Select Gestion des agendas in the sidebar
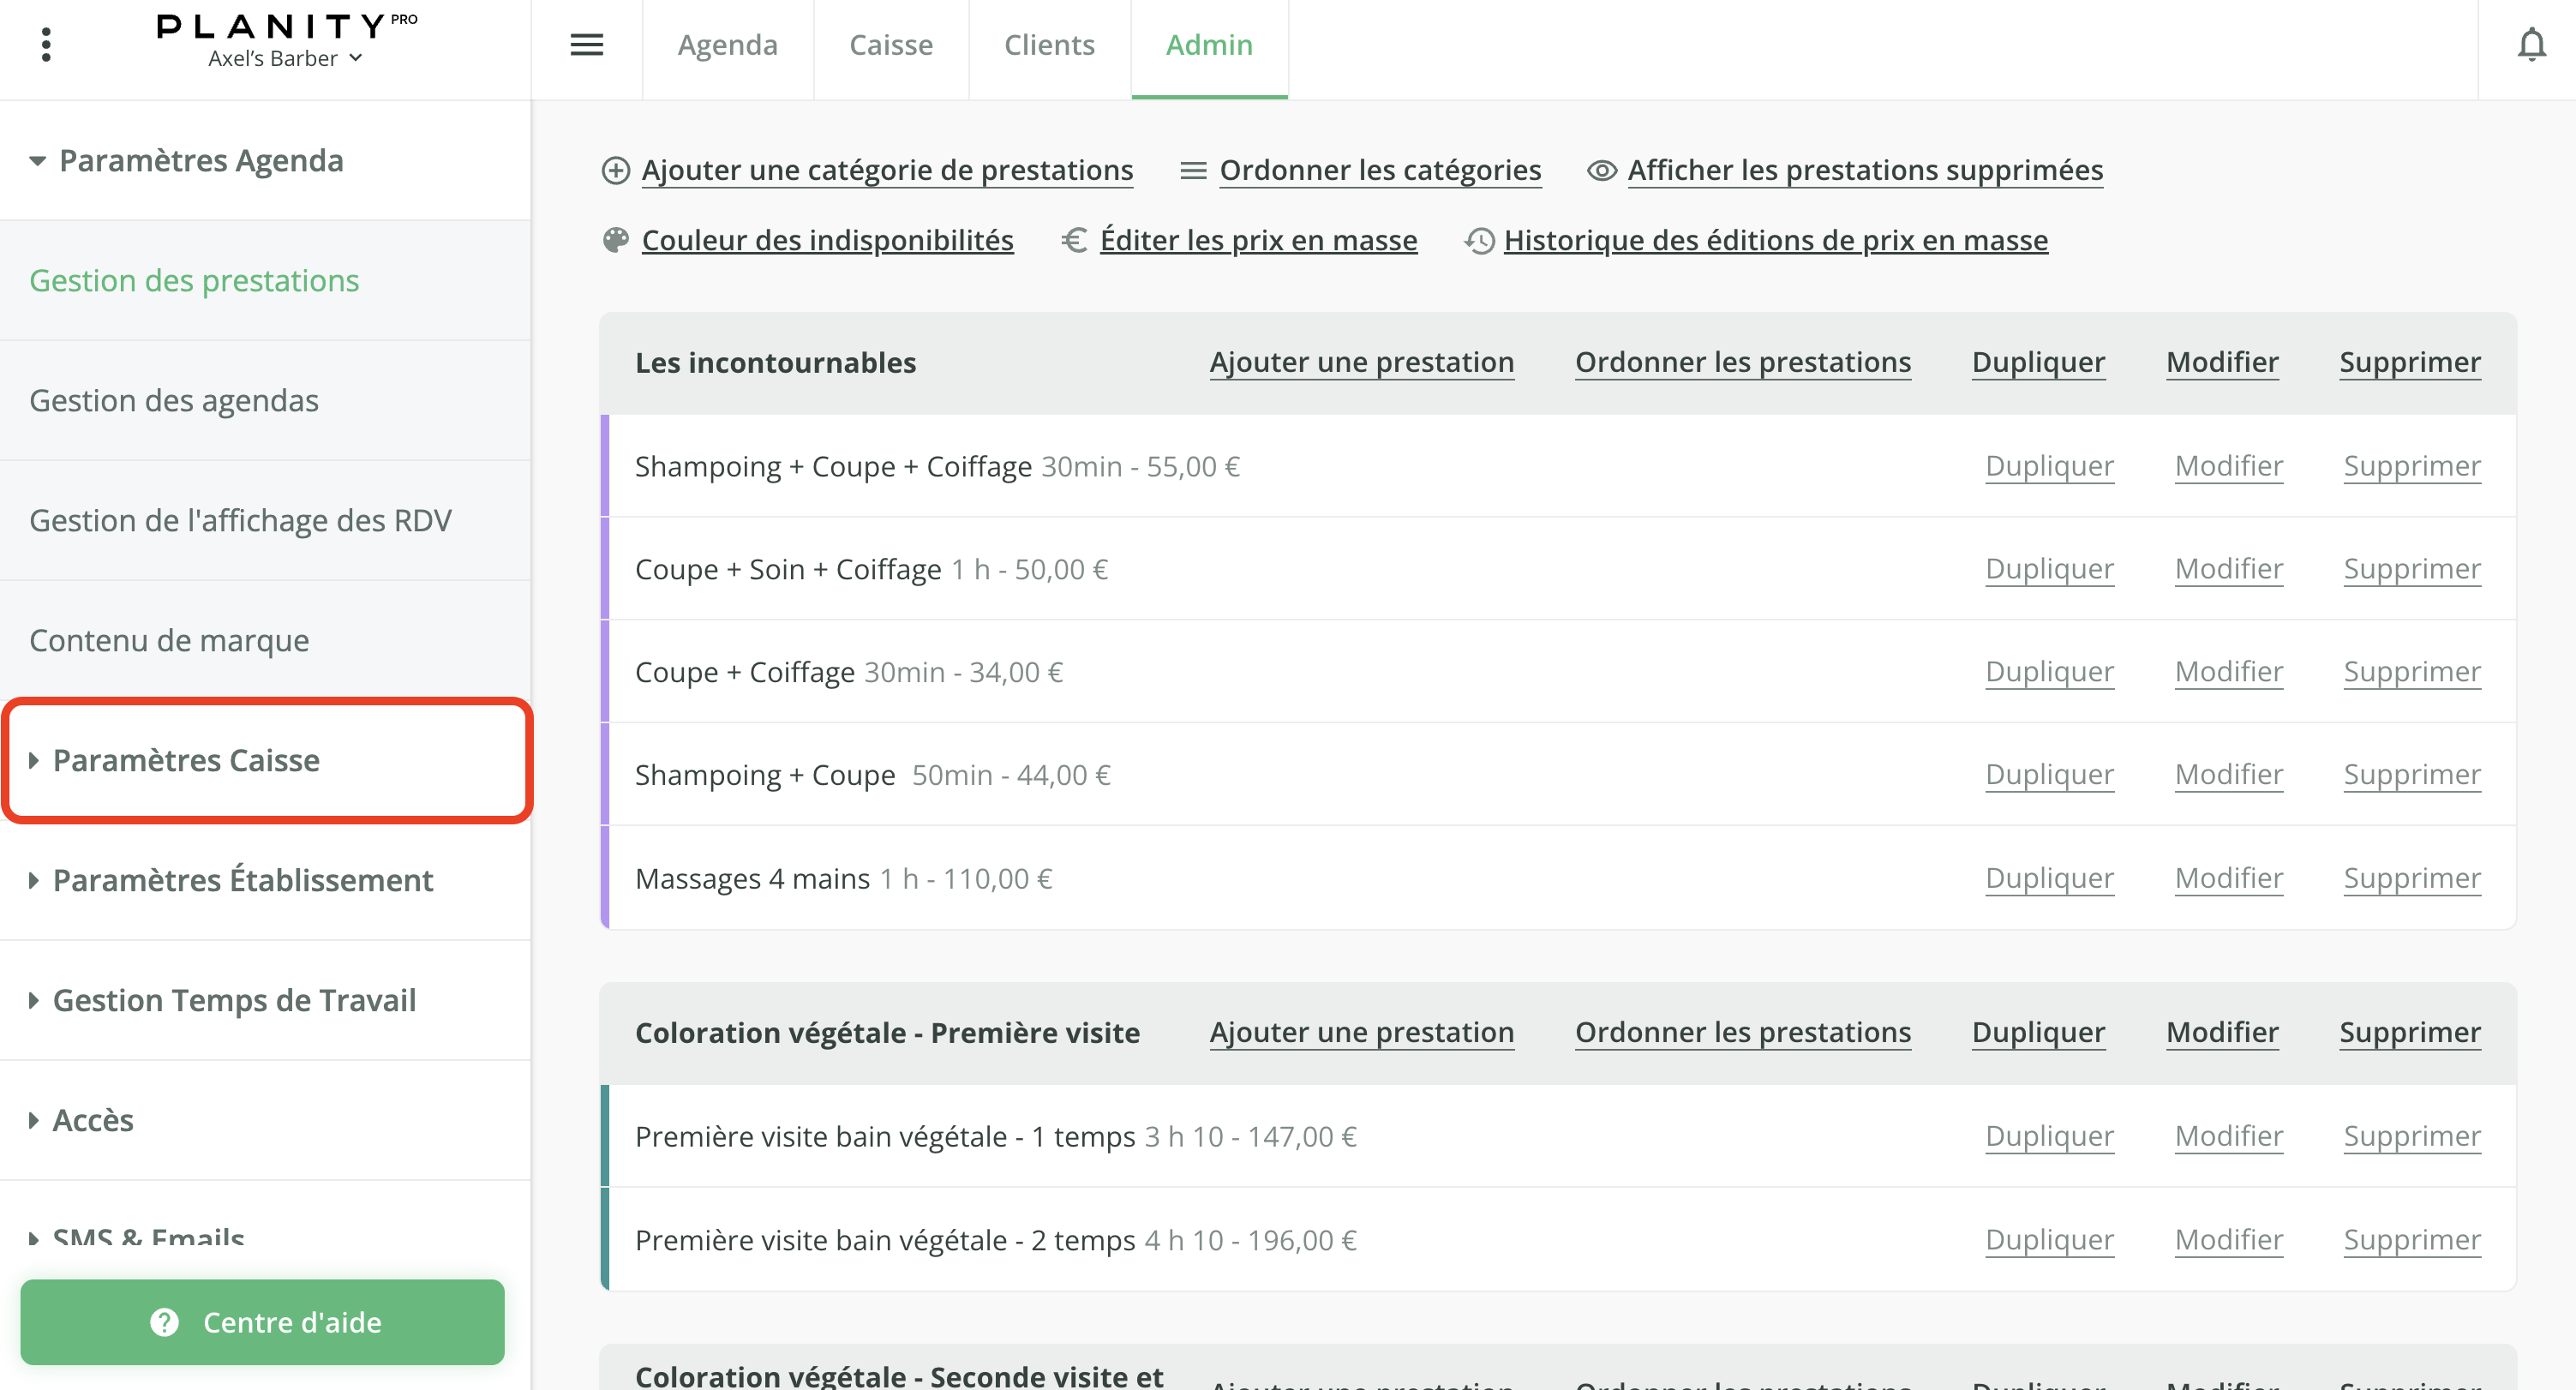Image resolution: width=2576 pixels, height=1390 pixels. point(173,400)
